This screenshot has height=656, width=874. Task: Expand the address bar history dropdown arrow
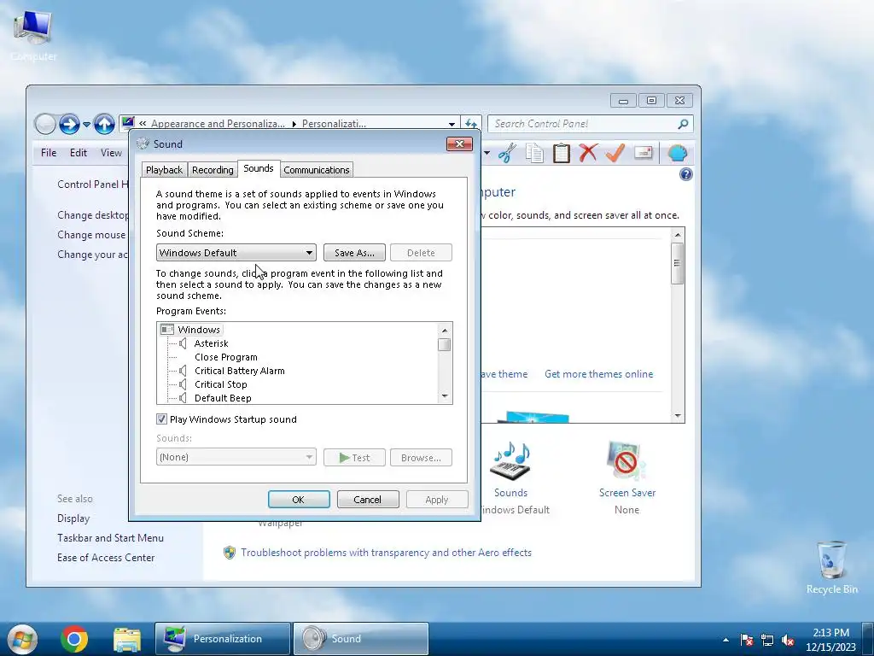(x=452, y=124)
